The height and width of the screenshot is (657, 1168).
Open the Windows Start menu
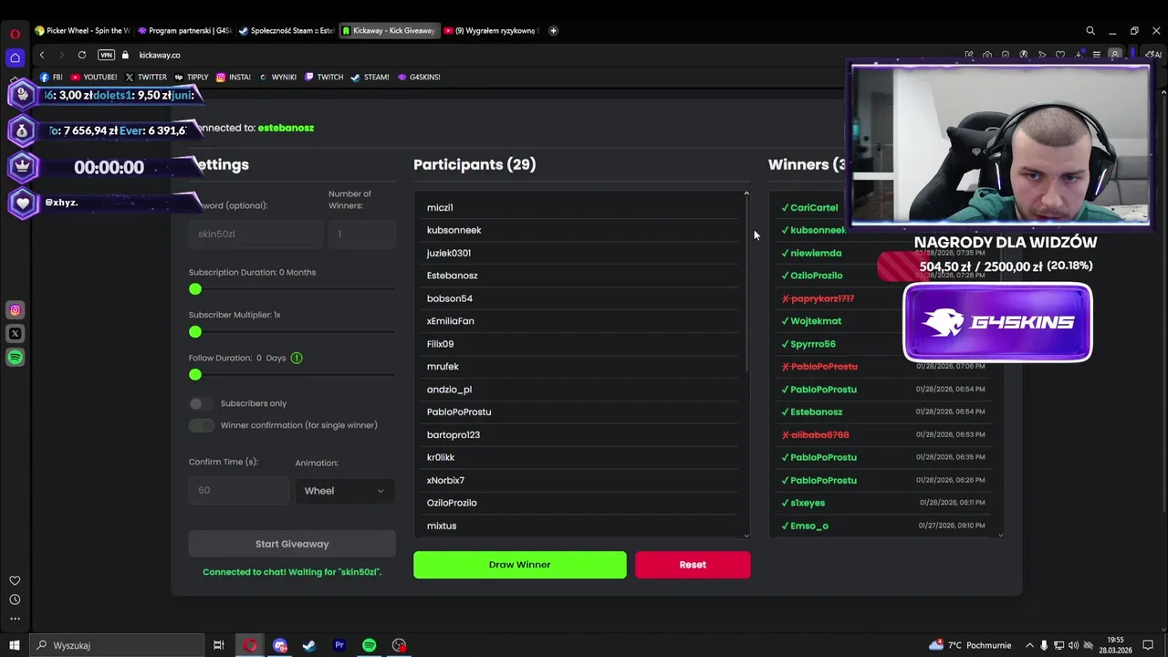tap(15, 645)
